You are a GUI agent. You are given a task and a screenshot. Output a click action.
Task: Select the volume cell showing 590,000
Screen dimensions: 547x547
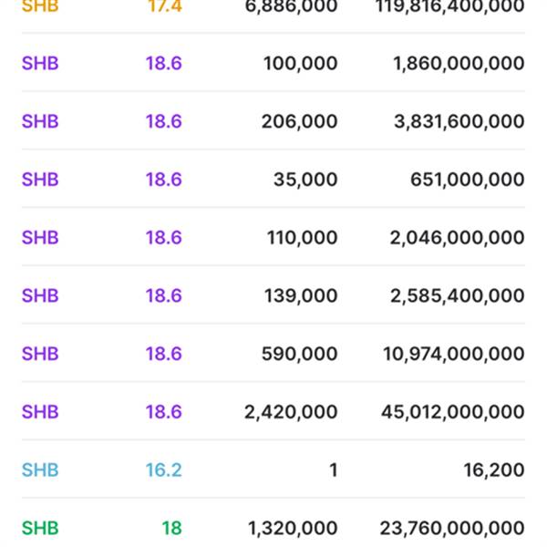(x=299, y=354)
